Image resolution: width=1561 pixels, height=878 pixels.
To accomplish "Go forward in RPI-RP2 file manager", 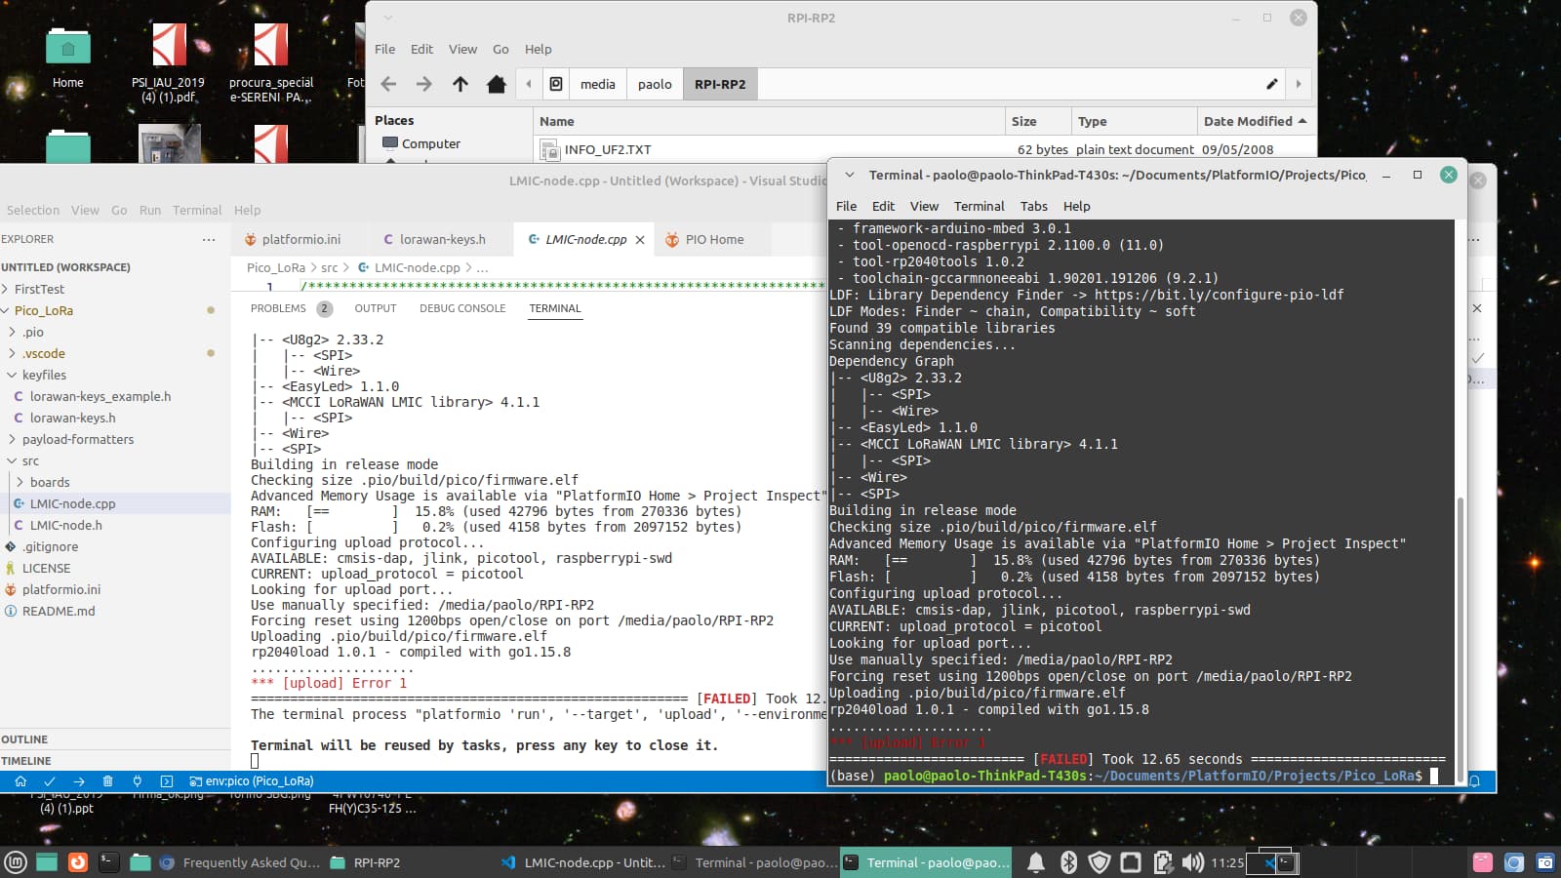I will click(x=423, y=84).
